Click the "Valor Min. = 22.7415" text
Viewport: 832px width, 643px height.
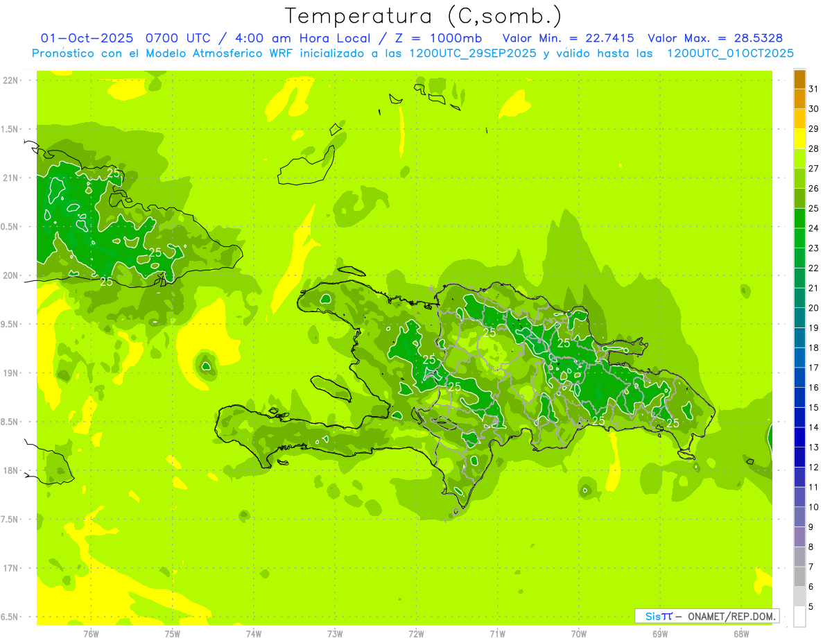[568, 38]
